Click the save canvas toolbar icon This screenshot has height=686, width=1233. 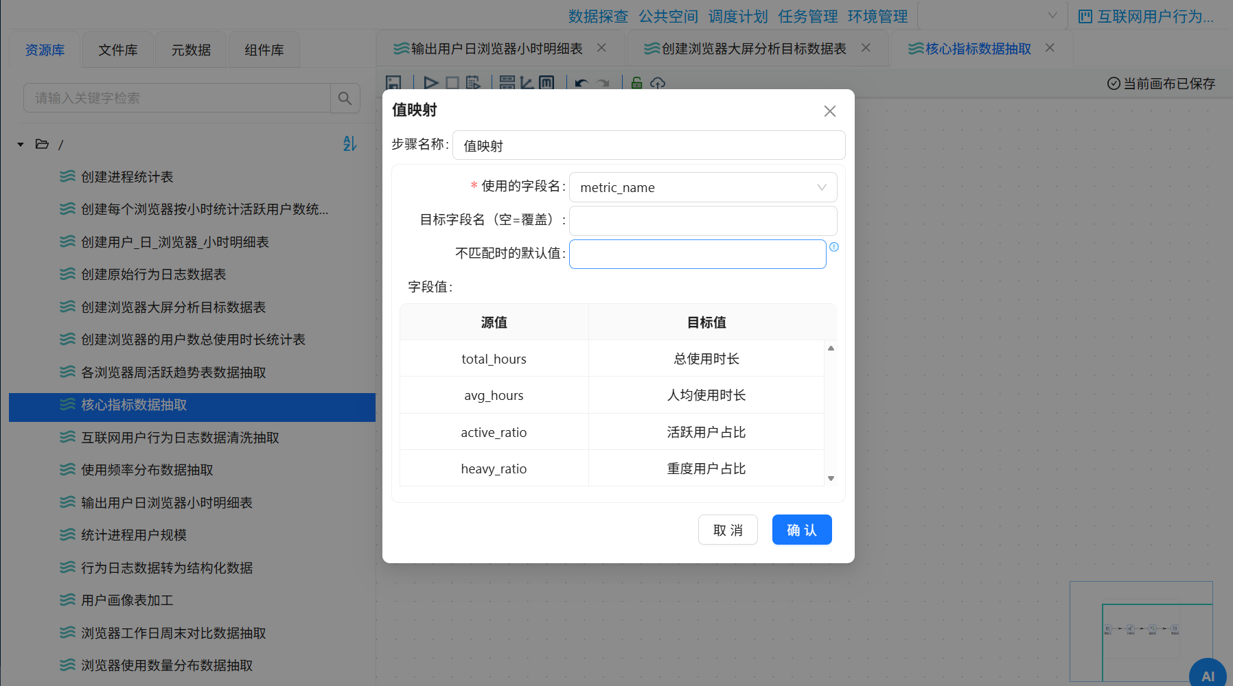pyautogui.click(x=393, y=83)
